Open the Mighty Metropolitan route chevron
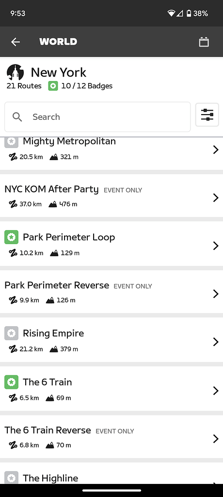 click(x=216, y=149)
